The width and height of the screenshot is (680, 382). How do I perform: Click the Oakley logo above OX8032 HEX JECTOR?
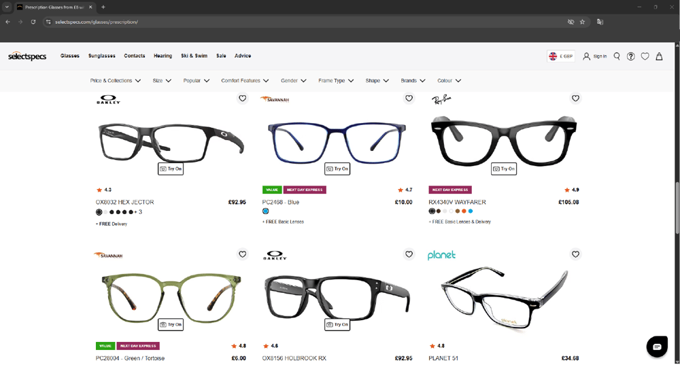(x=108, y=100)
